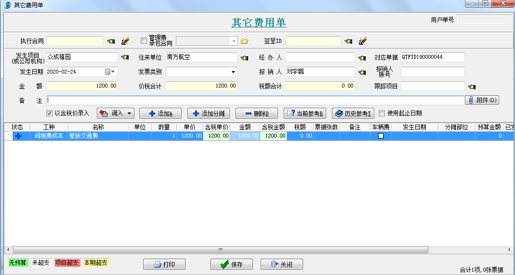Focus the 执行合同 input field
Screen dimensions: 515x275
[x=75, y=41]
